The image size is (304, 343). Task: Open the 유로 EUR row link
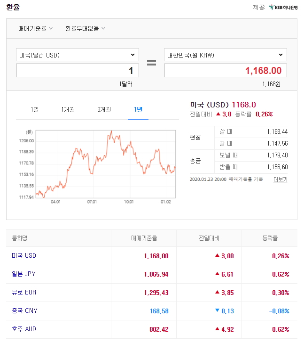[24, 292]
